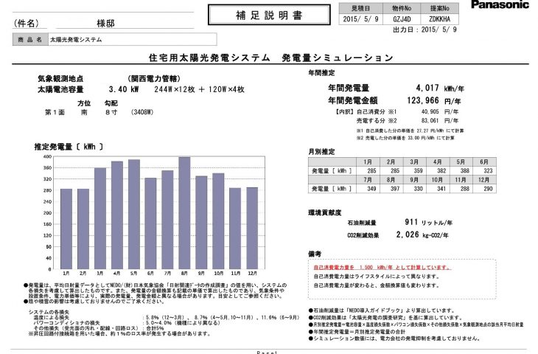Click the 7月 bar in the chart
538x354 pixels.
pos(167,220)
